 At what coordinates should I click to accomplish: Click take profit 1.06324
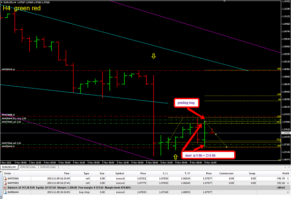[186, 178]
